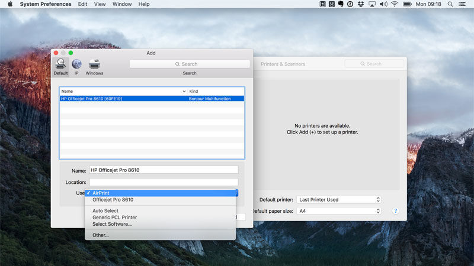Choose Officejet Pro 8610 driver option

161,200
